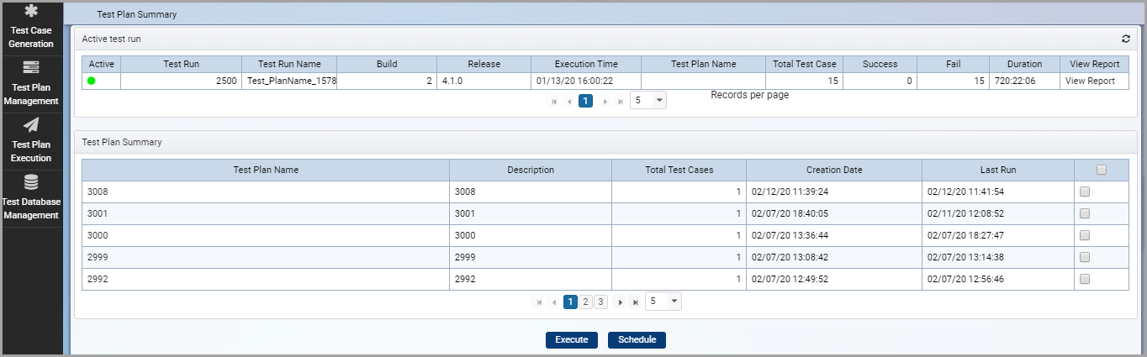The width and height of the screenshot is (1147, 357).
Task: Switch to page 3 of test plans
Action: click(600, 302)
